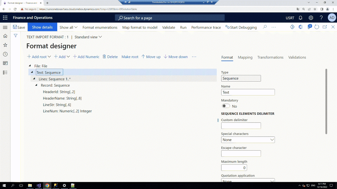Switch to the Validations tab

coord(297,57)
